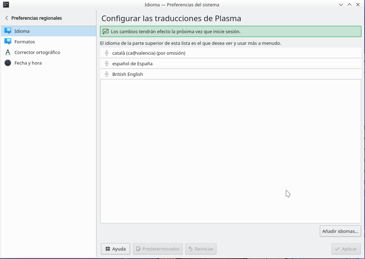
Task: Select the català (ca@valencia) language row
Action: coord(149,53)
